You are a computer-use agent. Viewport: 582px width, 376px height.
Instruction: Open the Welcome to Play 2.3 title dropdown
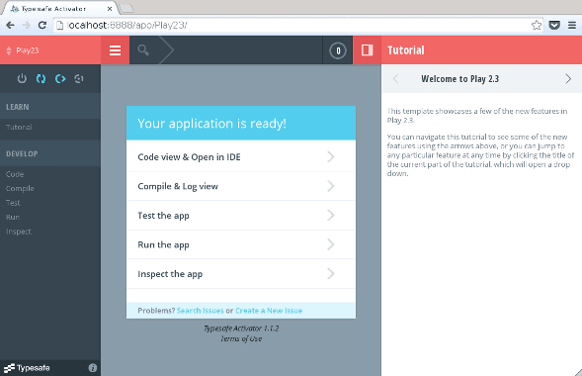tap(459, 79)
